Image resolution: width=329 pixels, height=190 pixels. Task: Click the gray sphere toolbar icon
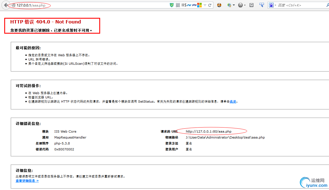click(x=240, y=5)
